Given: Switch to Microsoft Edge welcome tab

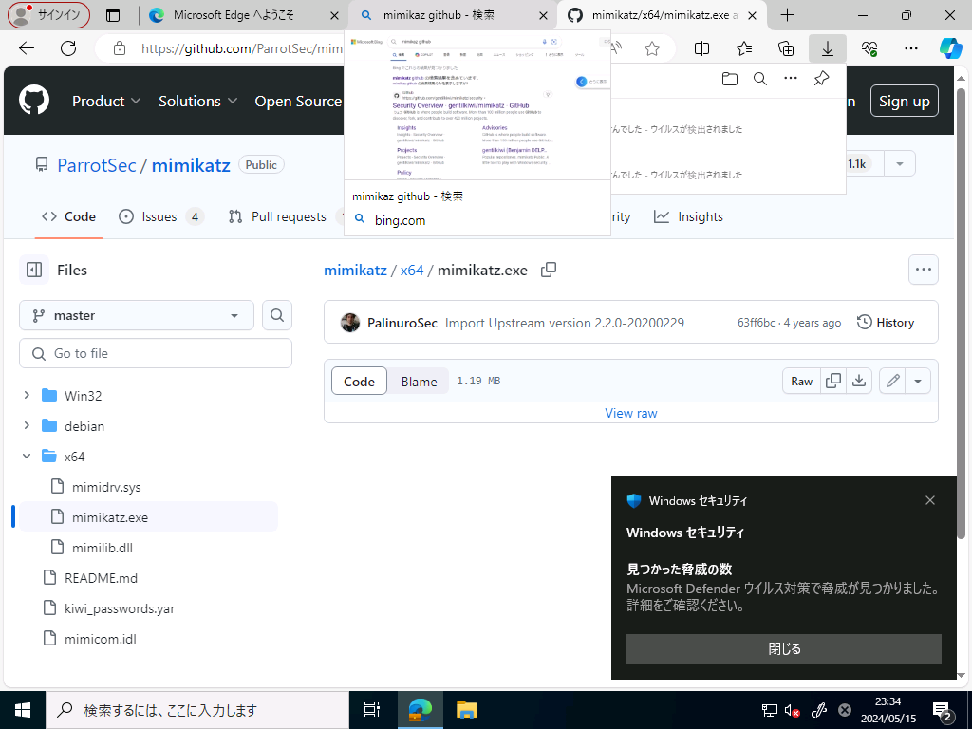Looking at the screenshot, I should (244, 15).
